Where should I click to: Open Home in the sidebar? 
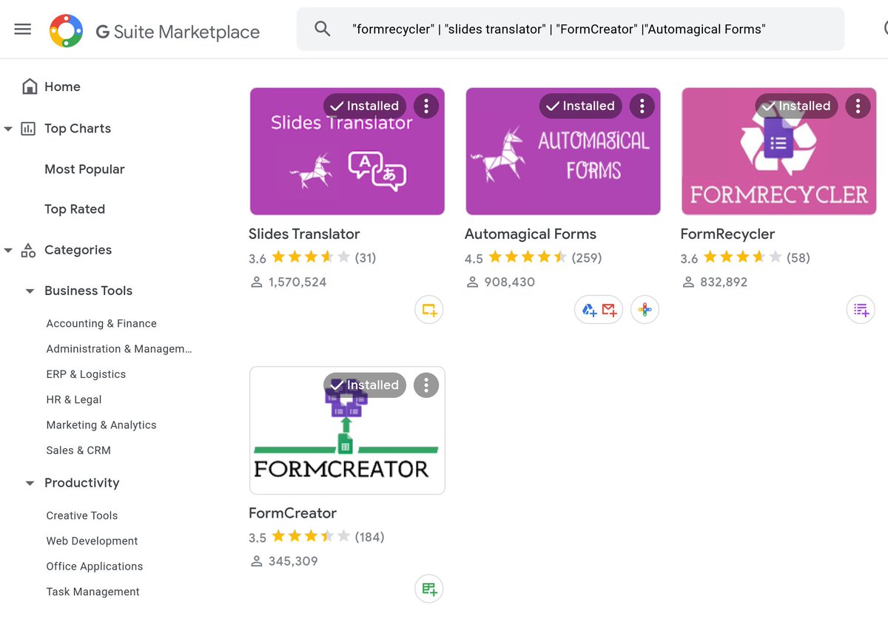coord(62,87)
